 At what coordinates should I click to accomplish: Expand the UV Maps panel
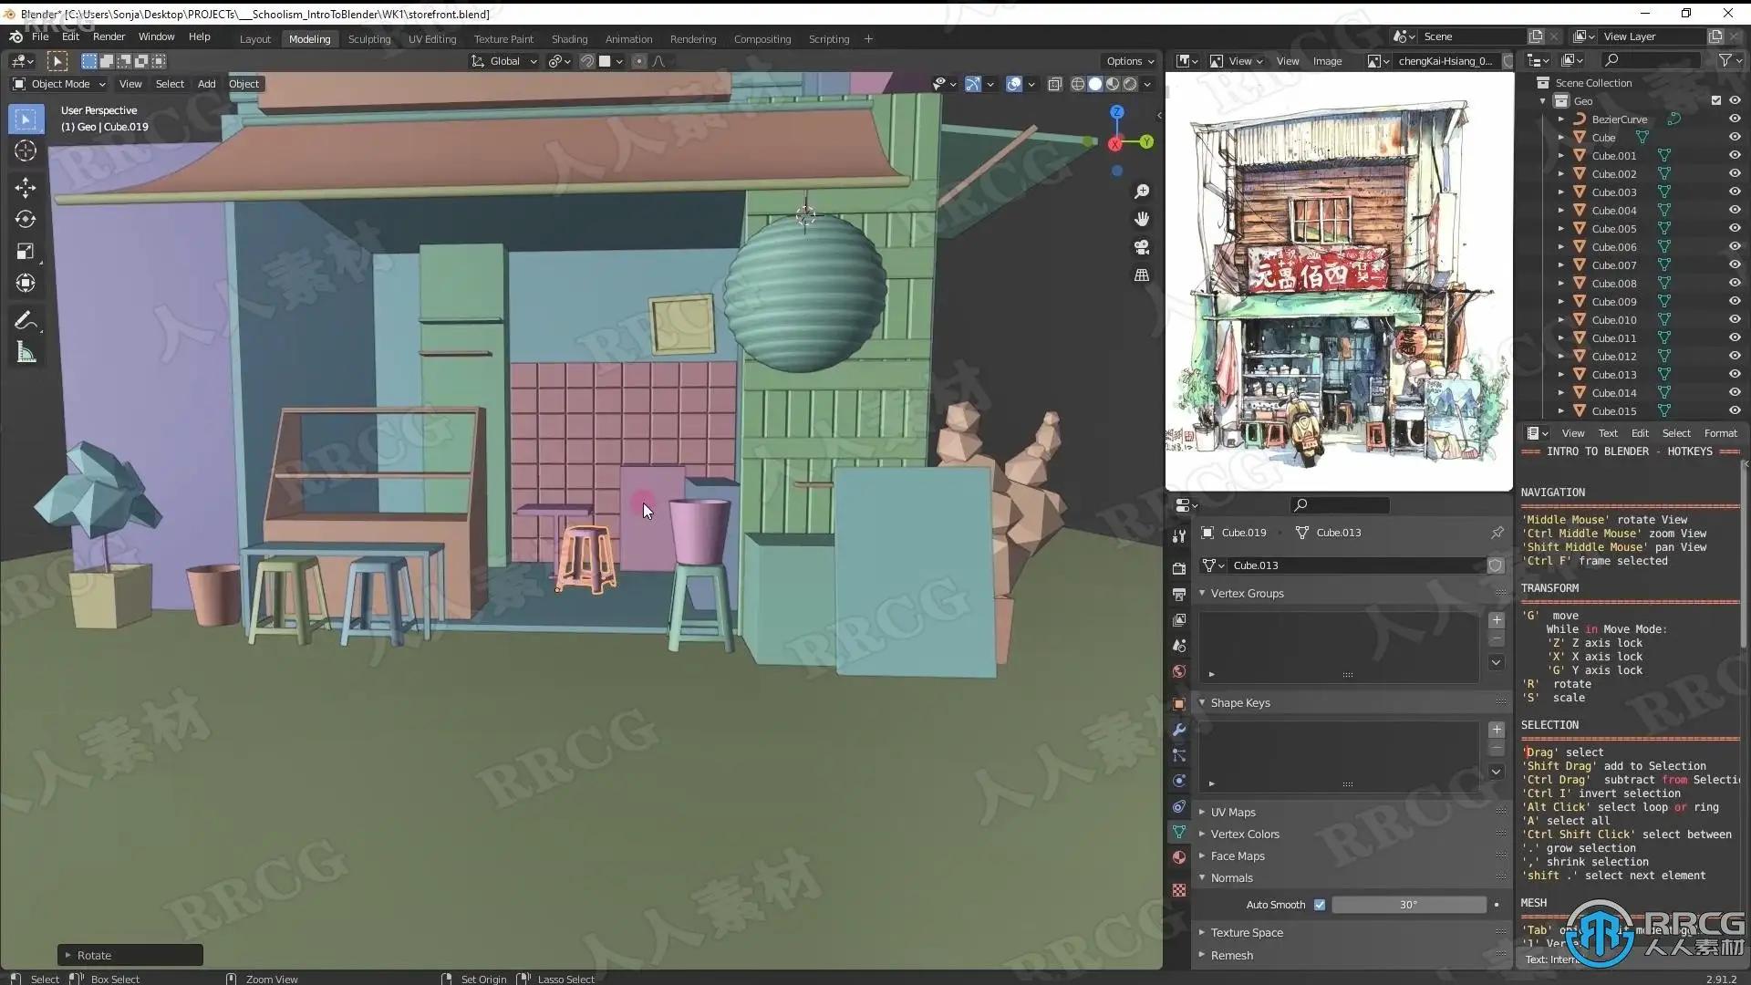[1233, 813]
